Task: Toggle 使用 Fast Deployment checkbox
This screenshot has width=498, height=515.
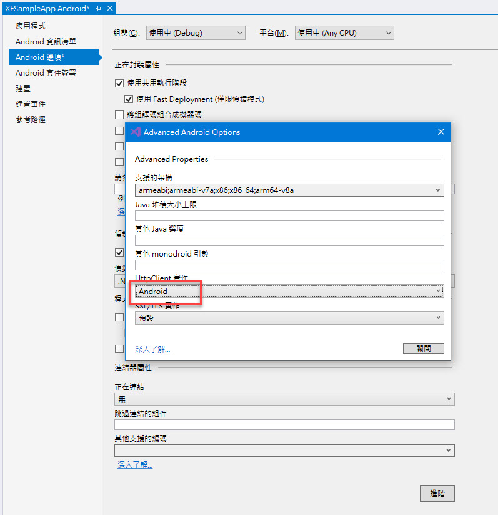Action: tap(129, 99)
